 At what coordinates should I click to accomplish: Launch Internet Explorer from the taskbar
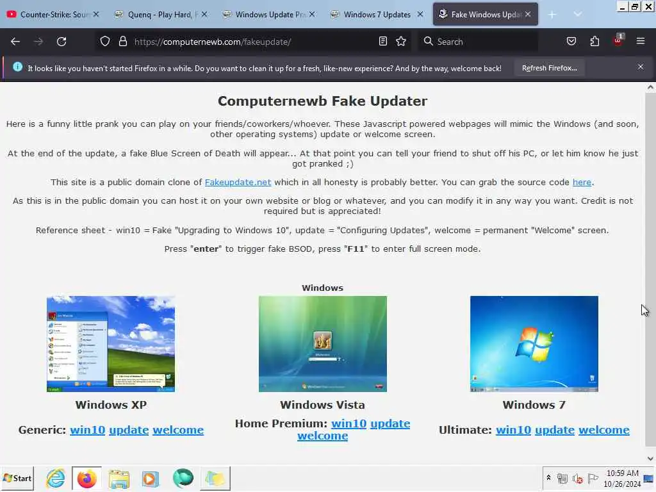click(x=55, y=478)
